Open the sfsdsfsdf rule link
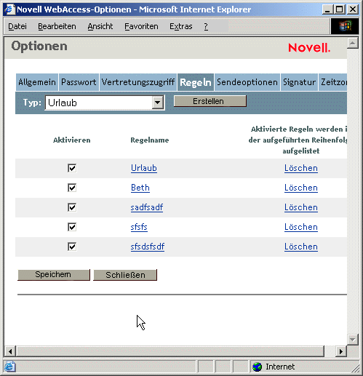The width and height of the screenshot is (363, 376). (148, 247)
